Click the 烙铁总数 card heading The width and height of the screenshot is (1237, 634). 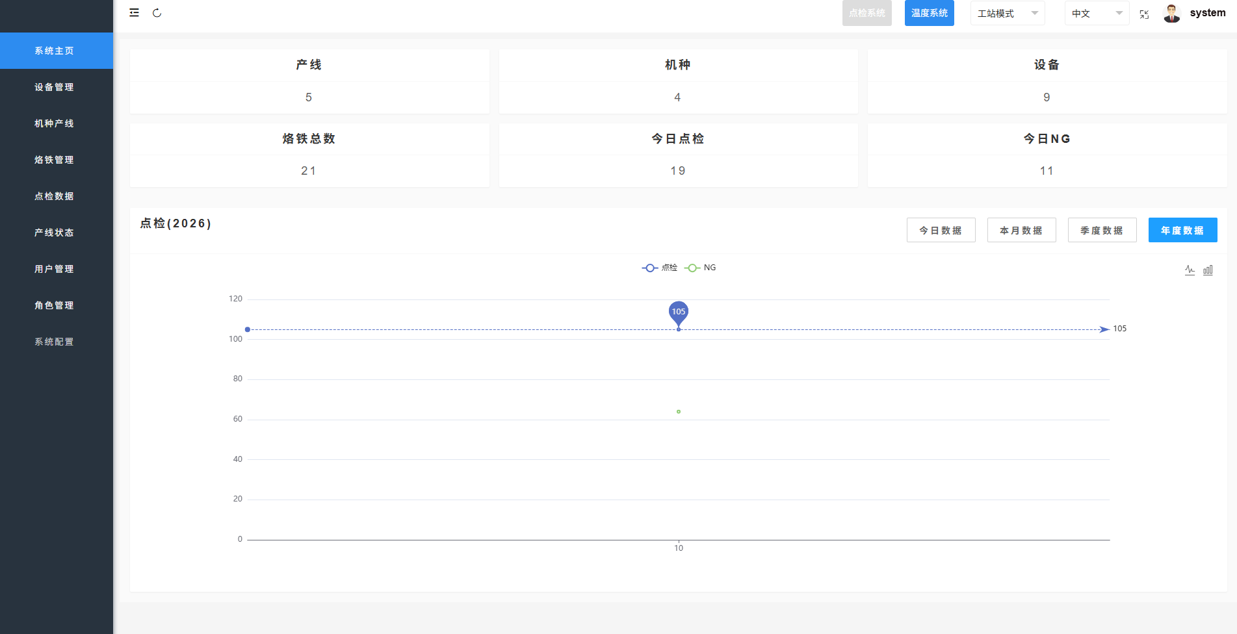click(309, 138)
